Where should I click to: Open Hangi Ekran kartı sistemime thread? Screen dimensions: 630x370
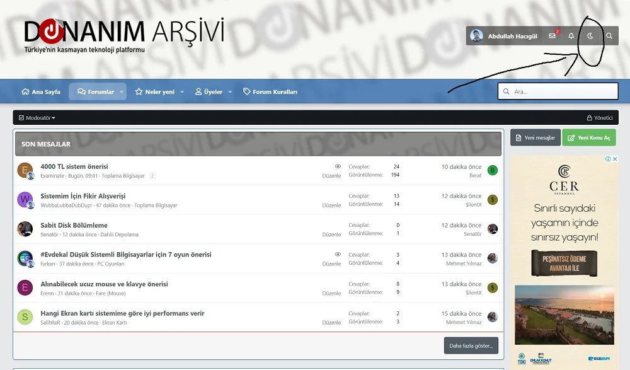click(x=122, y=313)
